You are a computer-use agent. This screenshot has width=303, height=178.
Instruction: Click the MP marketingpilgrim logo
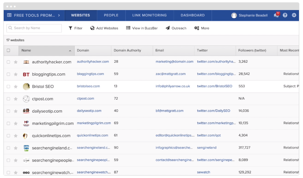click(26, 123)
